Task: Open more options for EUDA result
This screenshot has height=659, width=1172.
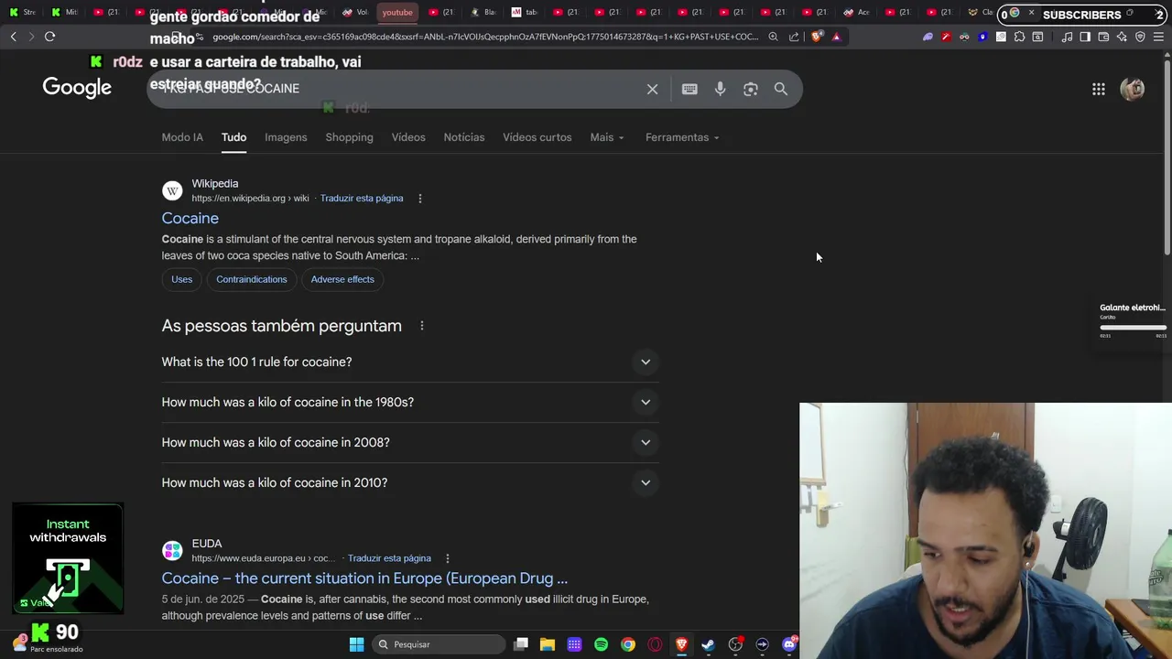Action: coord(448,558)
